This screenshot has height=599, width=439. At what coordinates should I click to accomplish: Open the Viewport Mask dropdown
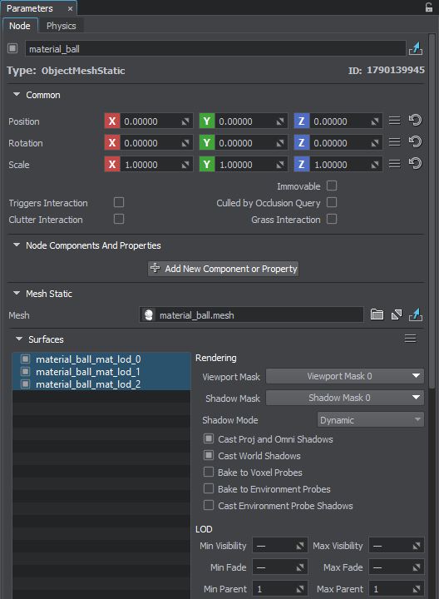click(x=345, y=376)
